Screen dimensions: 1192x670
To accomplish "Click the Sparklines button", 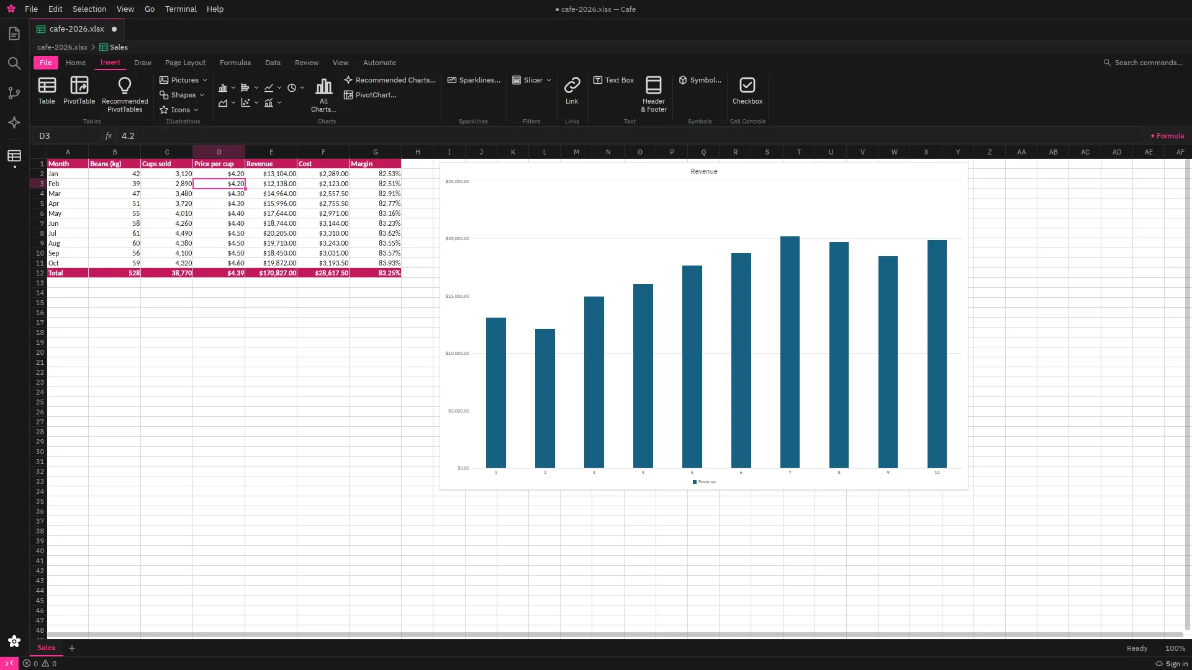I will pos(474,80).
